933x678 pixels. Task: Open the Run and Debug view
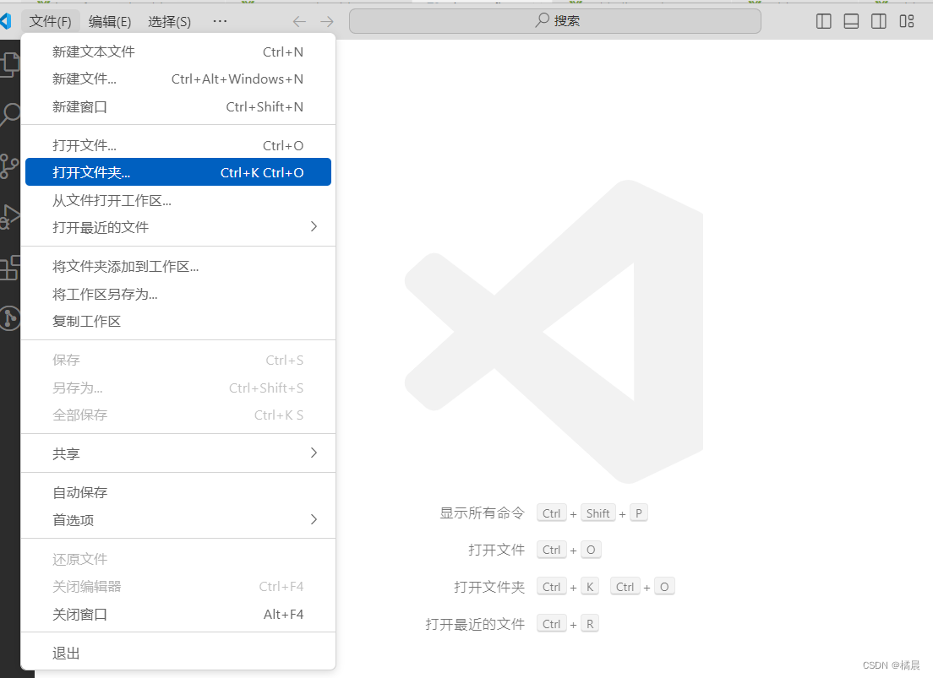click(x=10, y=217)
